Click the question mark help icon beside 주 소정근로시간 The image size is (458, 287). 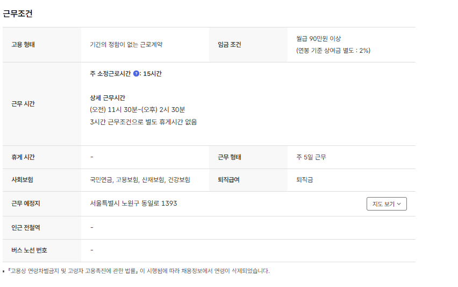(x=136, y=74)
